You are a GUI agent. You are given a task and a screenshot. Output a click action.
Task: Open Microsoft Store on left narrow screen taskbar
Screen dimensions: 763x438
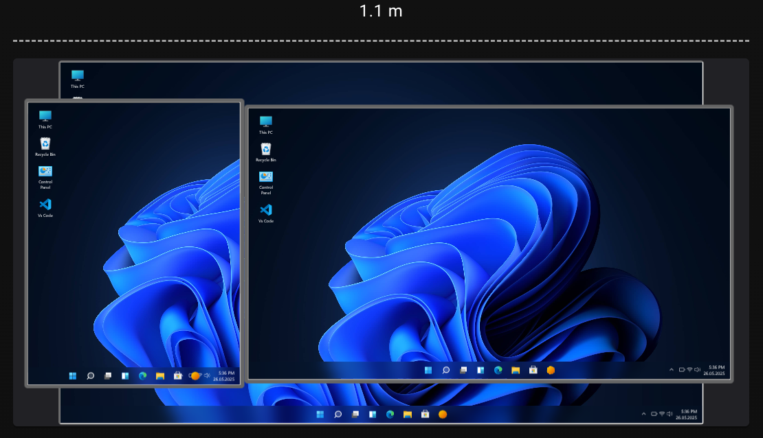coord(177,376)
